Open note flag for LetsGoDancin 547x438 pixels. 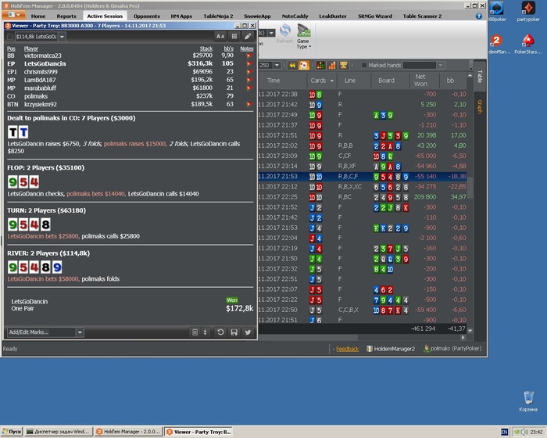tap(249, 64)
